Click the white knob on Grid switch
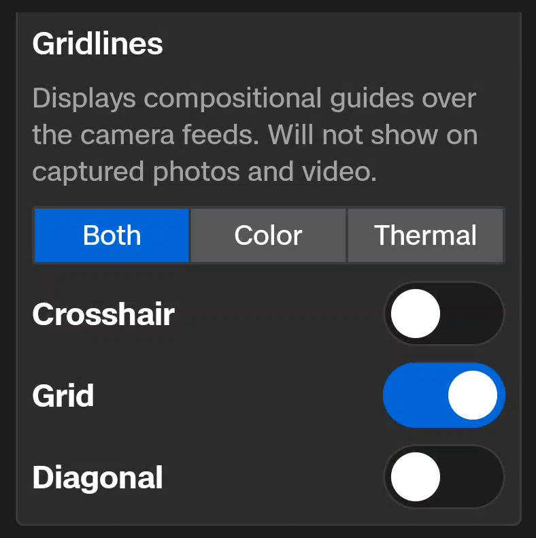Image resolution: width=536 pixels, height=538 pixels. tap(472, 395)
